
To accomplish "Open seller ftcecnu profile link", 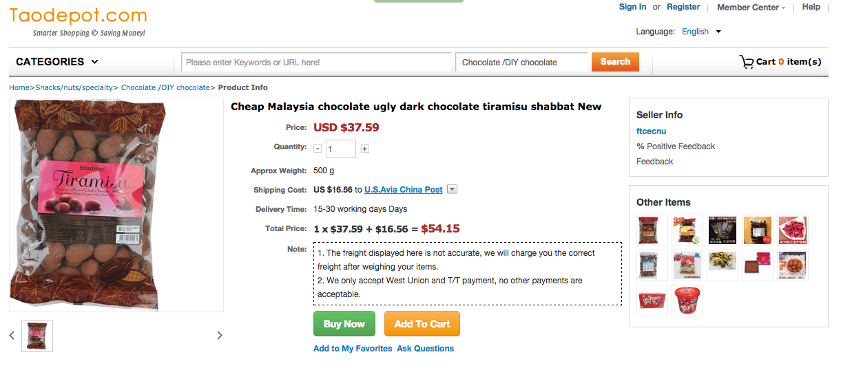I will [x=651, y=131].
